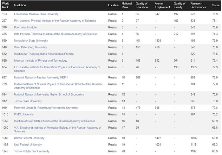Screen dimensions: 222x155
Task: Click Research Performance column header
Action: coord(198,5)
